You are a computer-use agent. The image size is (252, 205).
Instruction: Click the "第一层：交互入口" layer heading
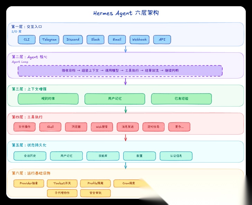click(x=27, y=27)
